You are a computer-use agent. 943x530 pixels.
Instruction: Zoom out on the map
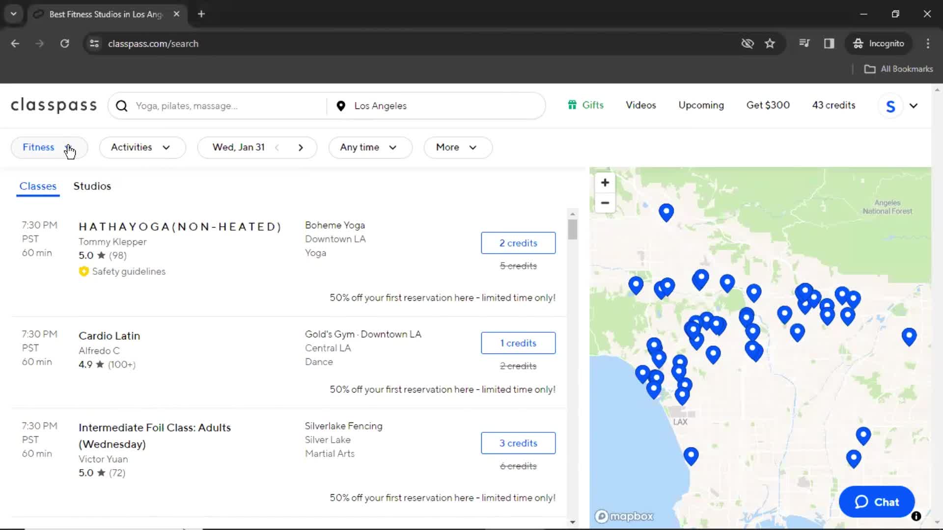click(605, 203)
